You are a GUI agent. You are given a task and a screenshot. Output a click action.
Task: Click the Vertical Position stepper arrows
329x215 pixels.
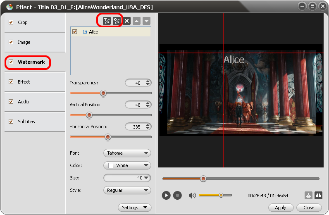[x=148, y=105]
